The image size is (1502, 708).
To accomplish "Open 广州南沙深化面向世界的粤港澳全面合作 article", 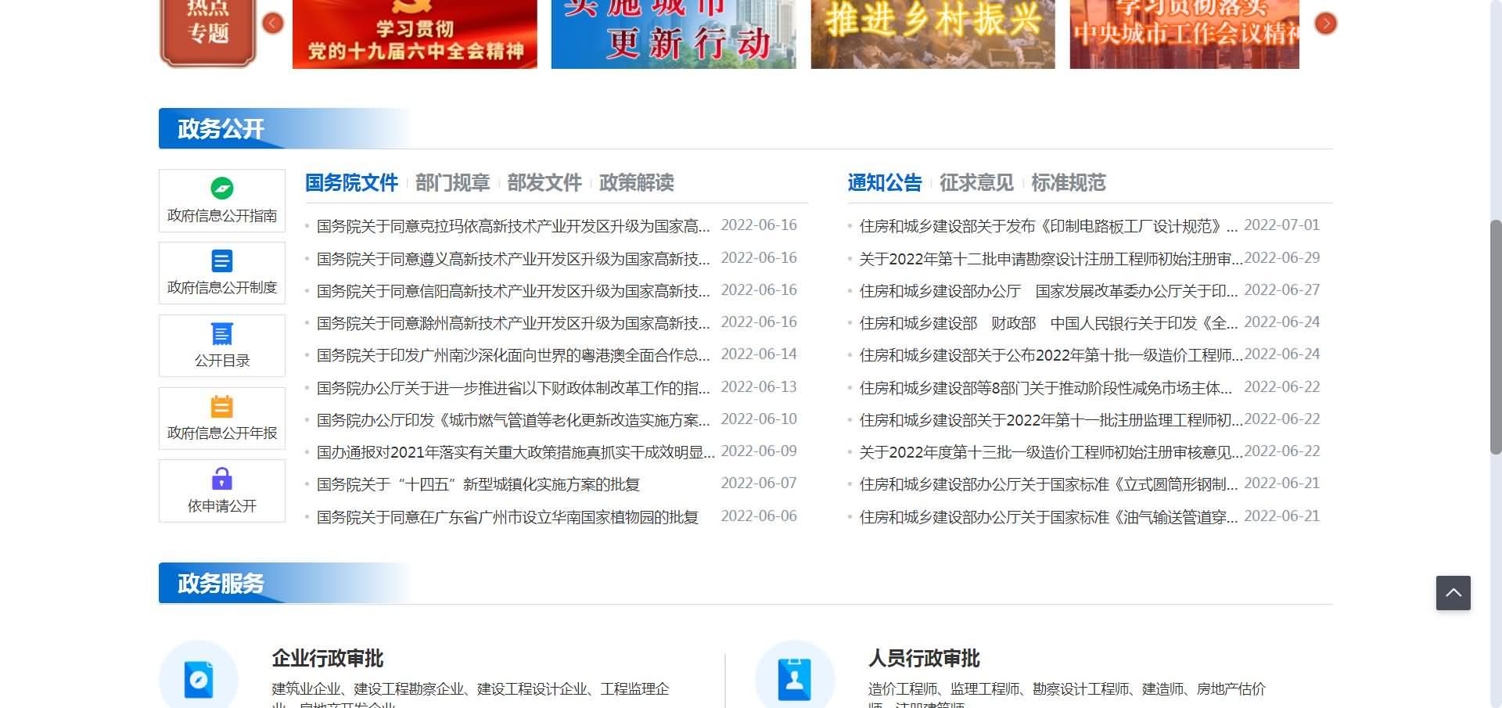I will click(x=513, y=355).
